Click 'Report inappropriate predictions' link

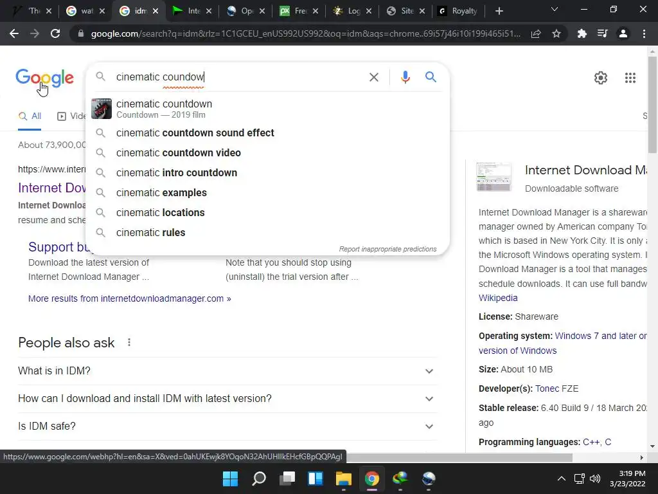click(387, 249)
